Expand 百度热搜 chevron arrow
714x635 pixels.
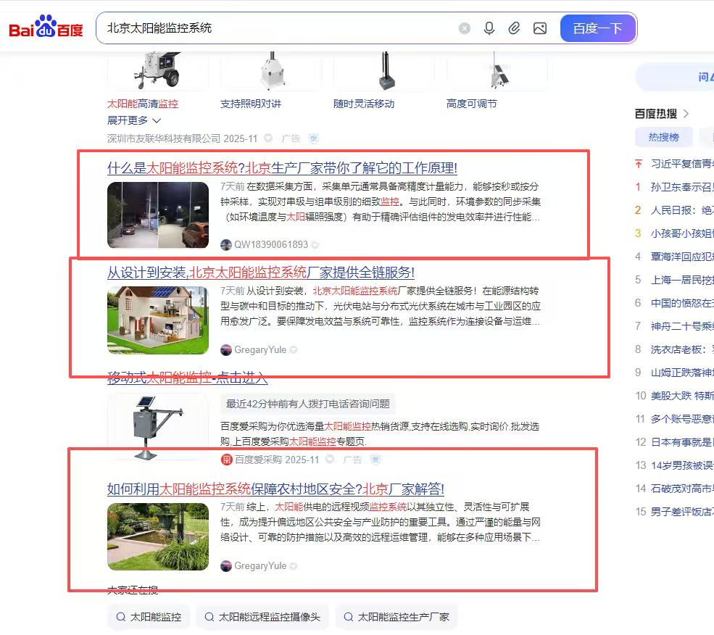tap(686, 114)
